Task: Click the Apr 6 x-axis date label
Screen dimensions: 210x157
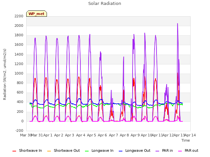Action: coord(102,135)
